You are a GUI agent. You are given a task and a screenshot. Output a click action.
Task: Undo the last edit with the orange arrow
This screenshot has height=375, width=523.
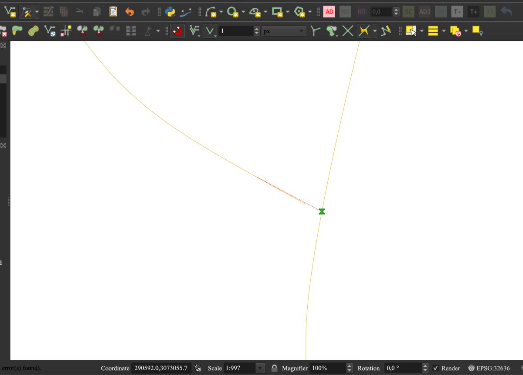129,12
